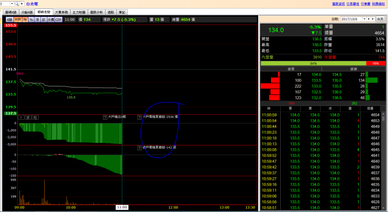The image size is (388, 212).
Task: Toggle the 分價 button
Action: point(51,19)
